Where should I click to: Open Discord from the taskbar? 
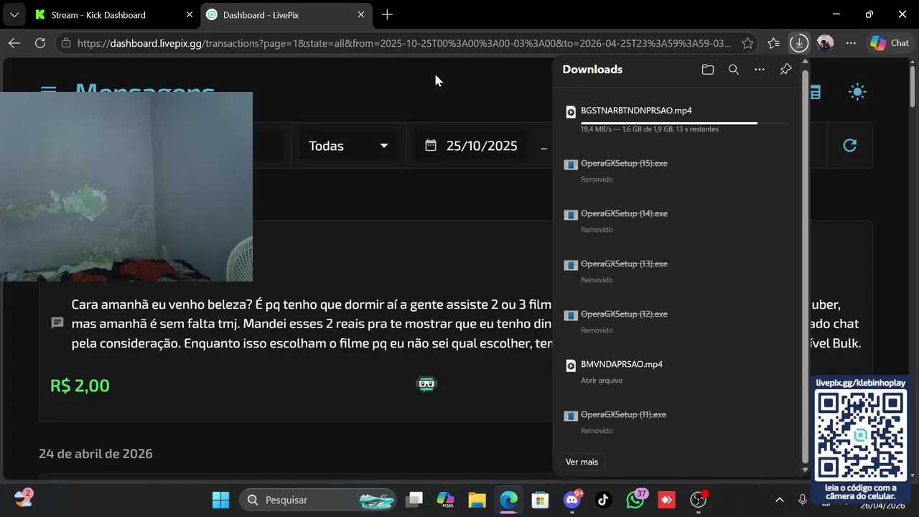tap(572, 500)
